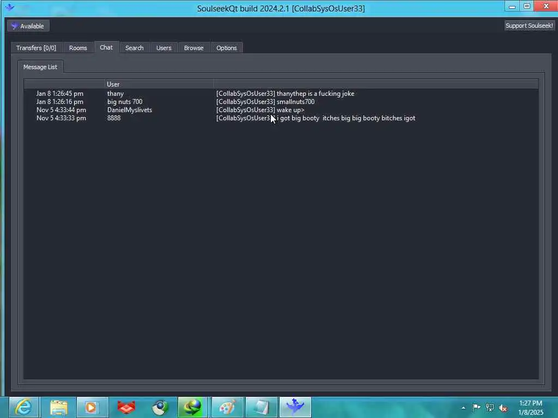
Task: Open the Search tab
Action: point(135,48)
